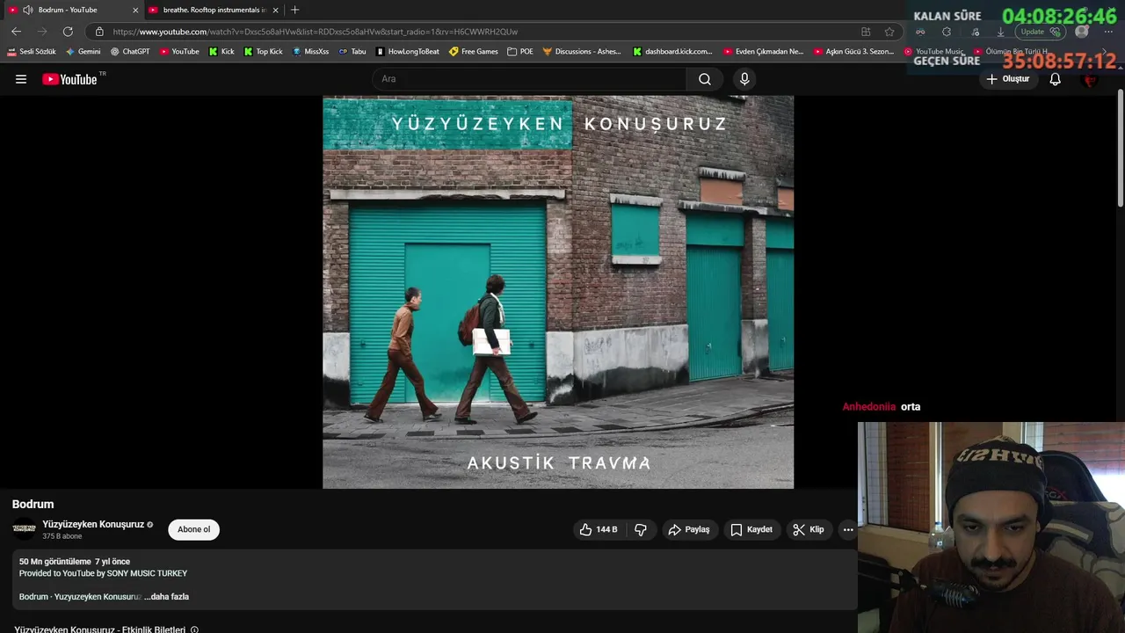Open ChatGPT bookmark
Image resolution: width=1125 pixels, height=633 pixels.
[x=130, y=52]
